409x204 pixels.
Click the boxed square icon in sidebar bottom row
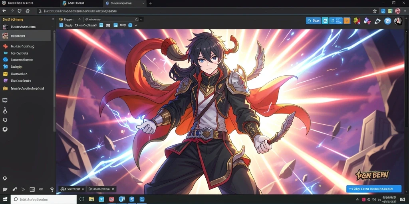click(32, 189)
